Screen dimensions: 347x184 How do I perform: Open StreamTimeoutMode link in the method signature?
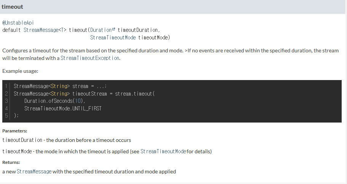(x=111, y=38)
